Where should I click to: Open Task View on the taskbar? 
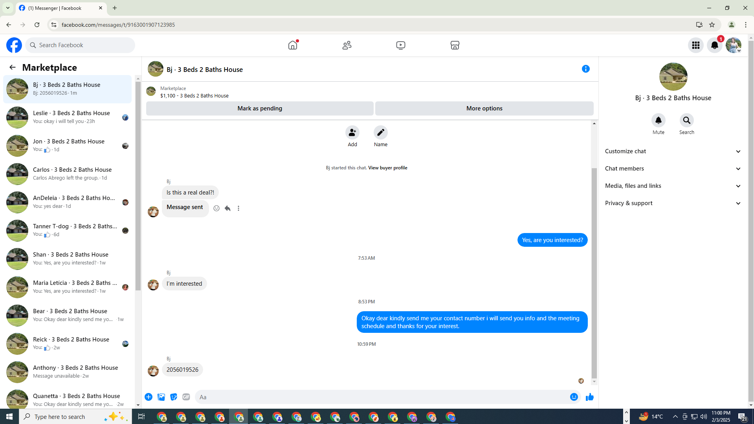coord(141,417)
